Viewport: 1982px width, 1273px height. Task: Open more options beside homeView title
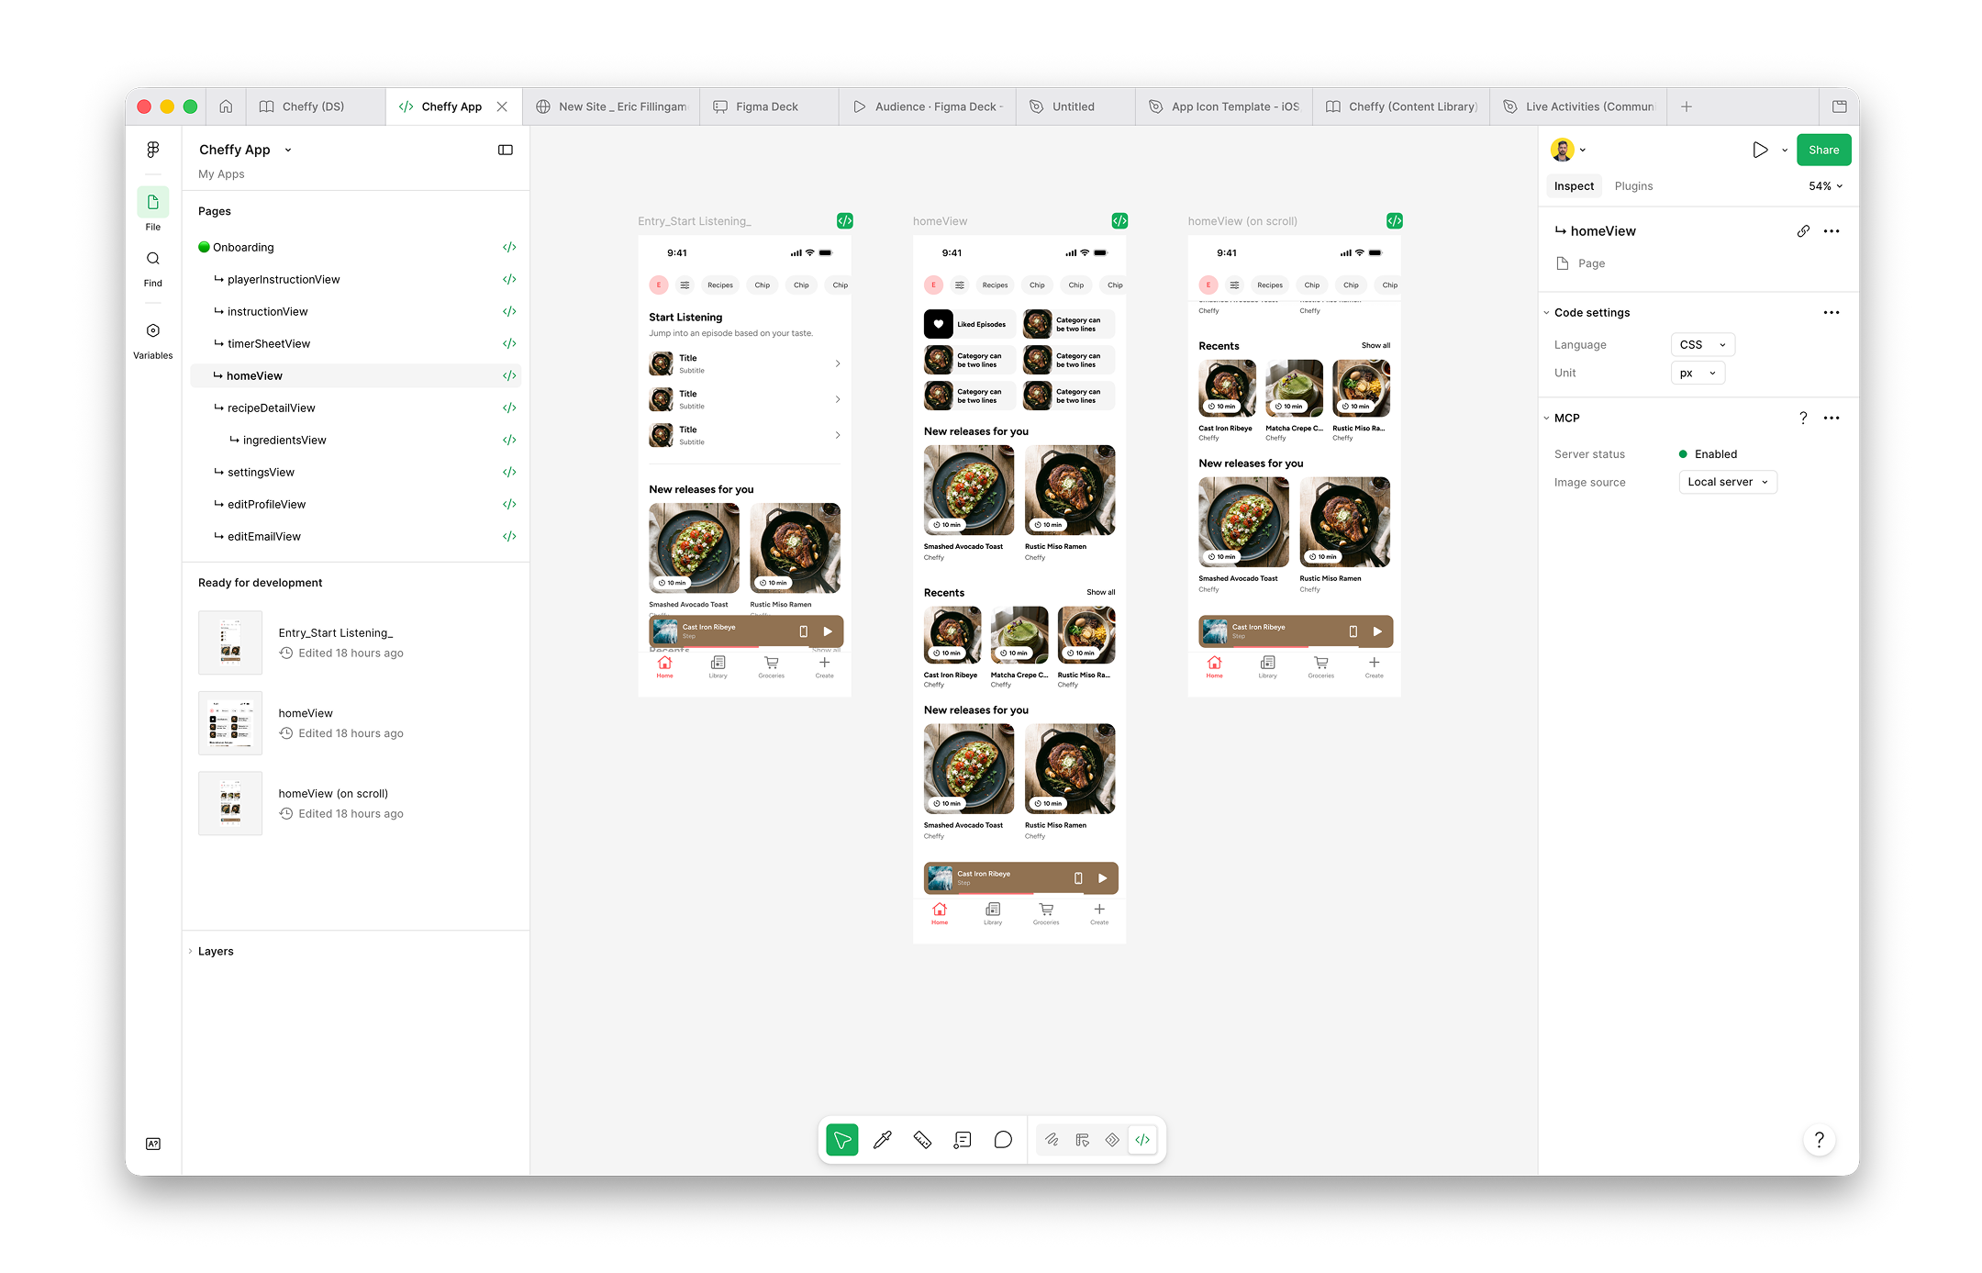pos(1832,231)
